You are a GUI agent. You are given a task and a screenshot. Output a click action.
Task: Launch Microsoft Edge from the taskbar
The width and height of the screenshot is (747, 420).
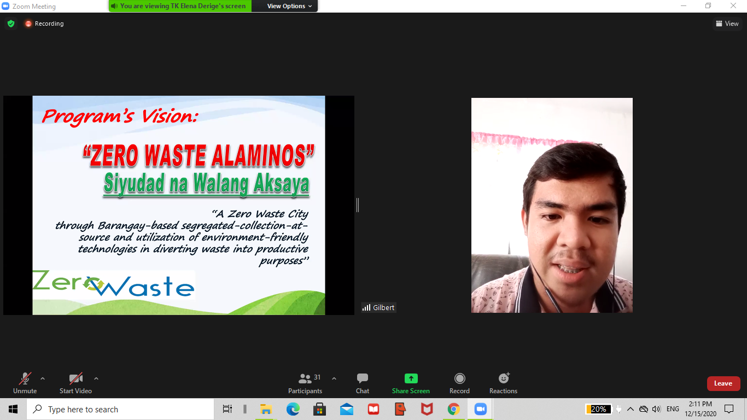293,409
